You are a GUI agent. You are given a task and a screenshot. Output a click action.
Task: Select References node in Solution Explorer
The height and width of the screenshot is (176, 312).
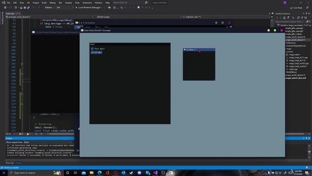pos(291,43)
